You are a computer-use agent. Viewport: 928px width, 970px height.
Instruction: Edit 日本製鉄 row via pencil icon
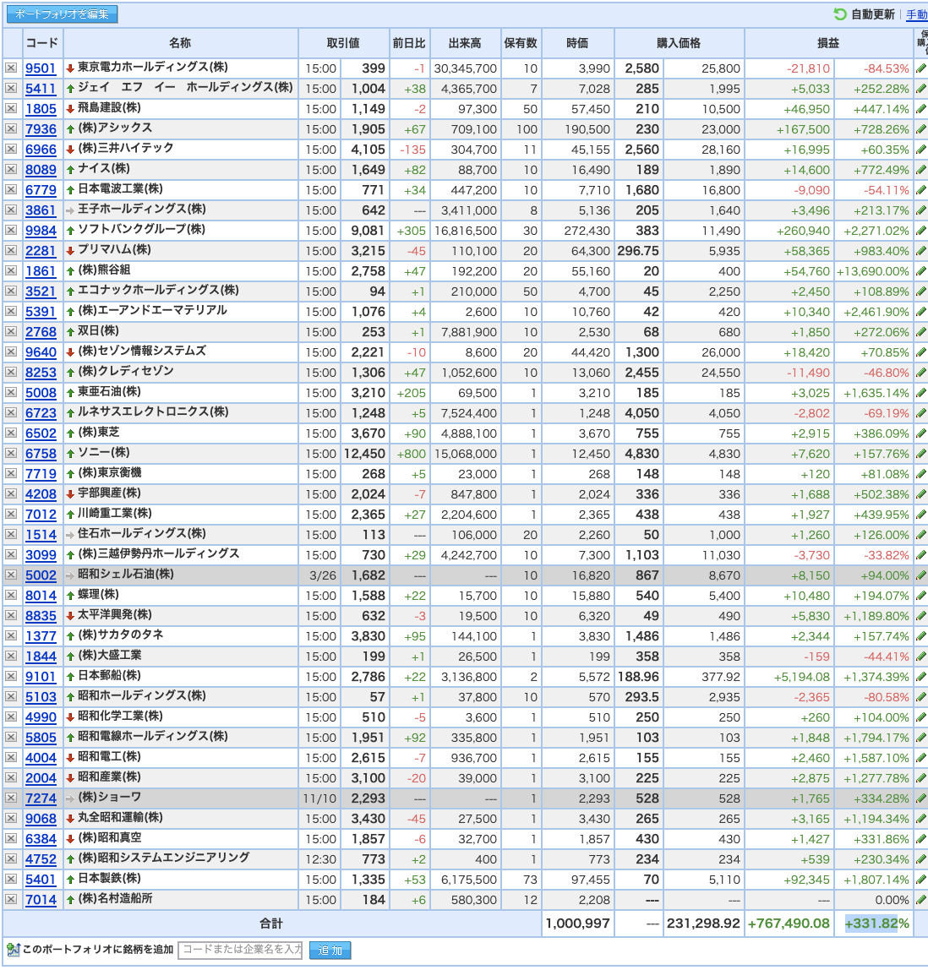click(x=921, y=879)
